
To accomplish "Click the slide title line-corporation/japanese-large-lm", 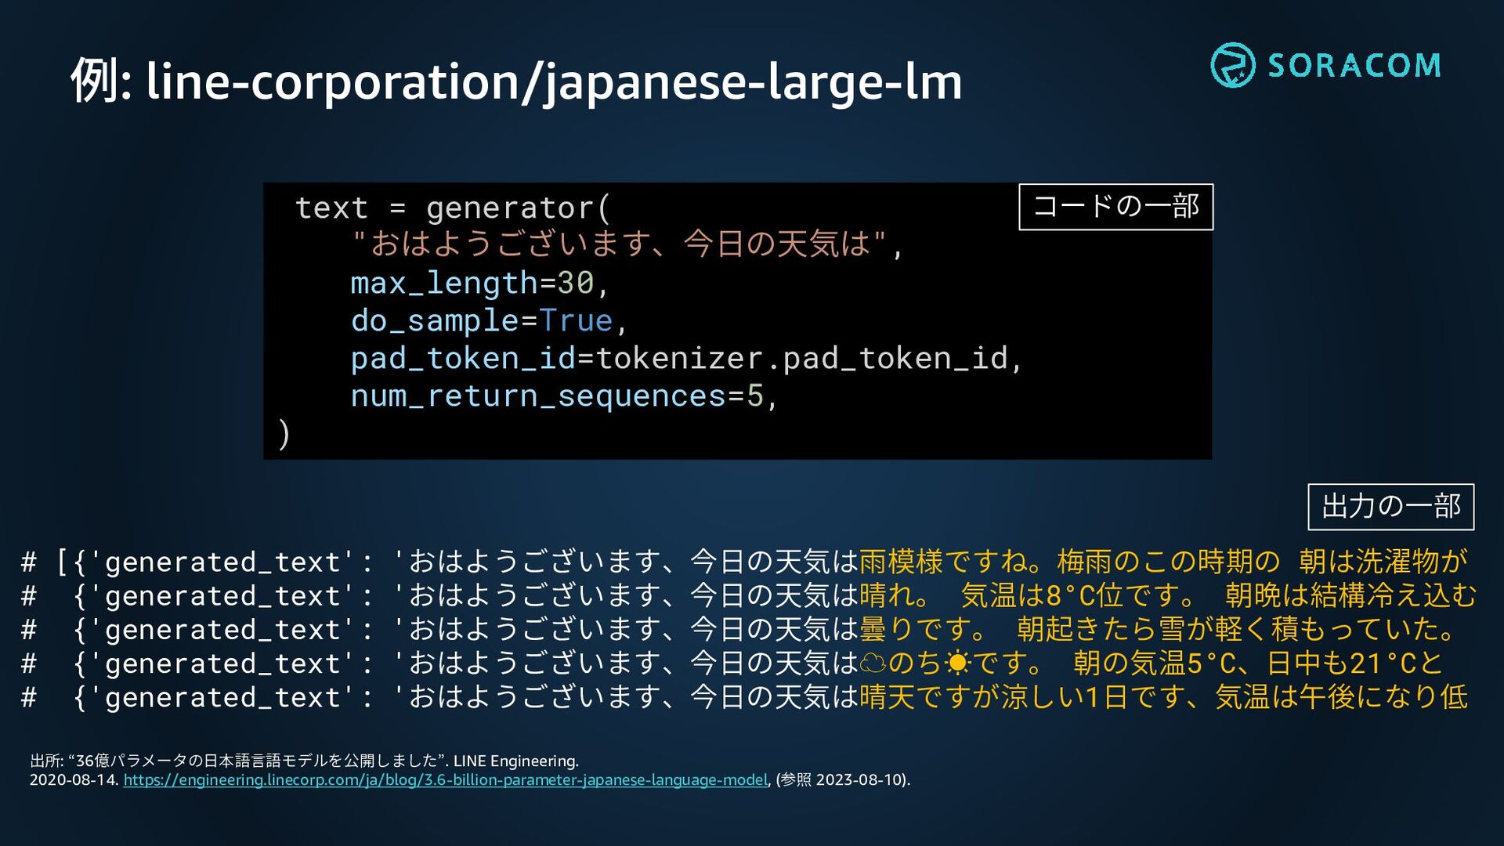I will click(x=515, y=81).
